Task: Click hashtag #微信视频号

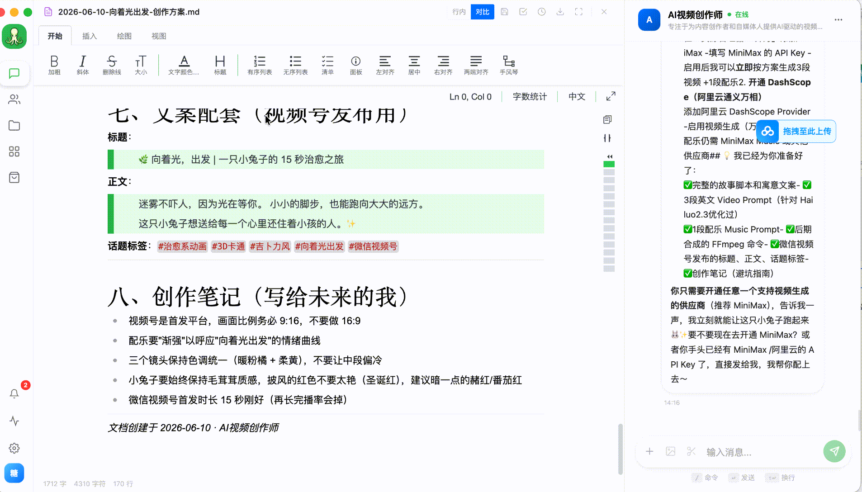Action: click(373, 246)
